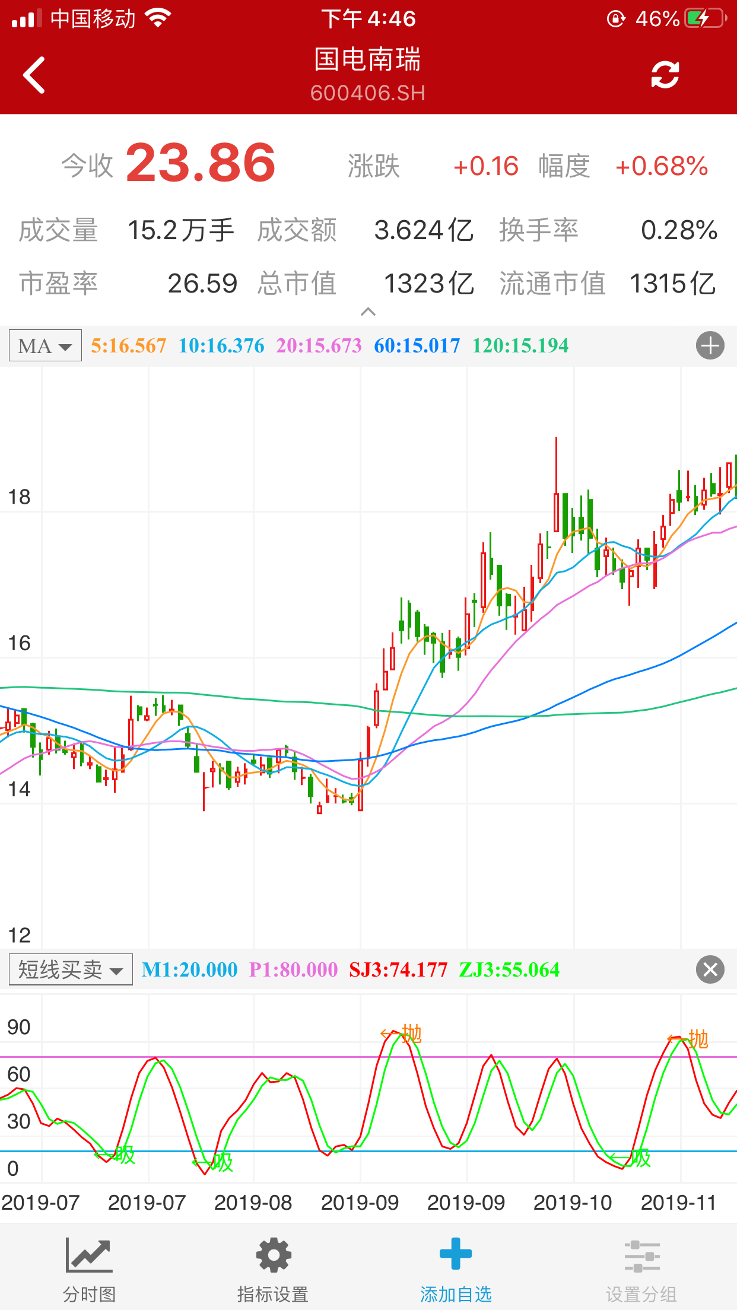Image resolution: width=737 pixels, height=1310 pixels.
Task: Tap 添加自选 plus icon
Action: pos(455,1254)
